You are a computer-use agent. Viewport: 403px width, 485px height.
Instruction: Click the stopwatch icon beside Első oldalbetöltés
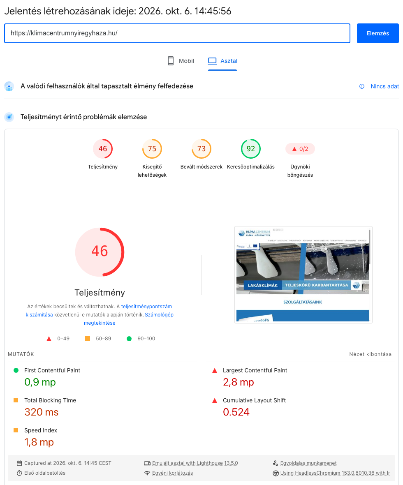19,473
